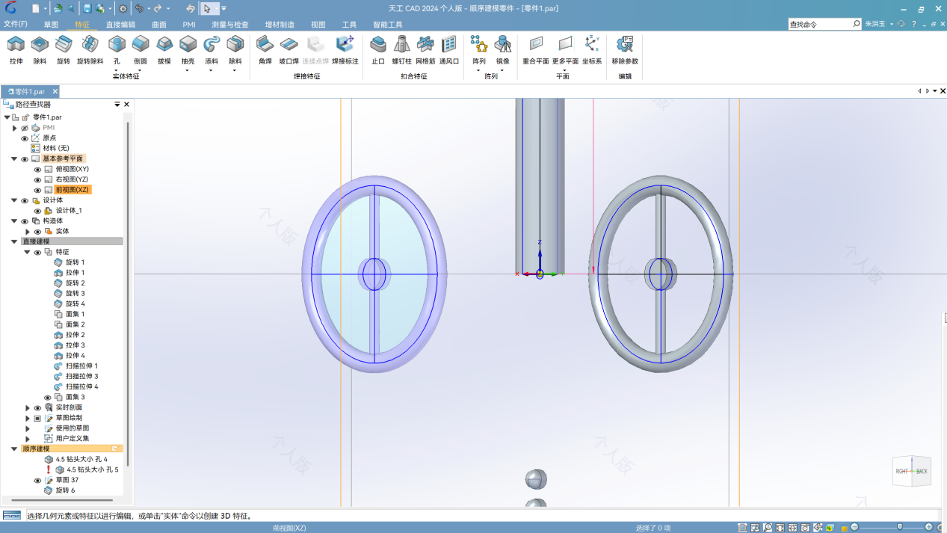Collapse the 构造体 node
The image size is (947, 533).
click(x=14, y=221)
